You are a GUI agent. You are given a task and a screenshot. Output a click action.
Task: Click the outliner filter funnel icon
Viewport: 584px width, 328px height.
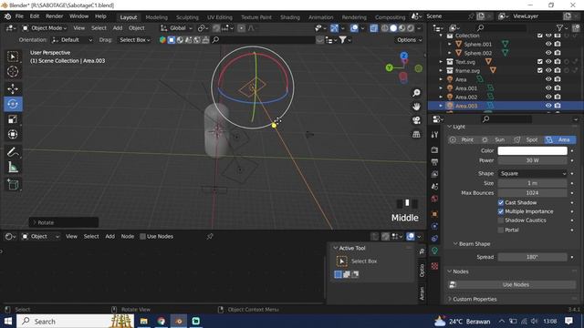coord(559,28)
